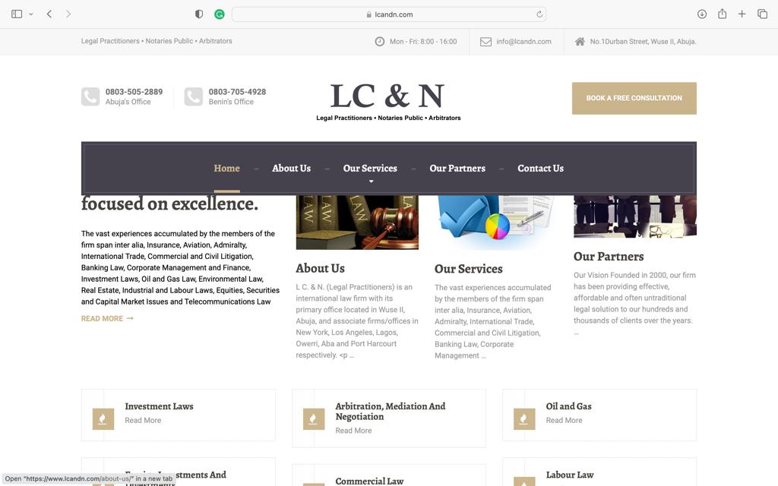The height and width of the screenshot is (486, 778).
Task: Open the About Us menu item
Action: (291, 169)
